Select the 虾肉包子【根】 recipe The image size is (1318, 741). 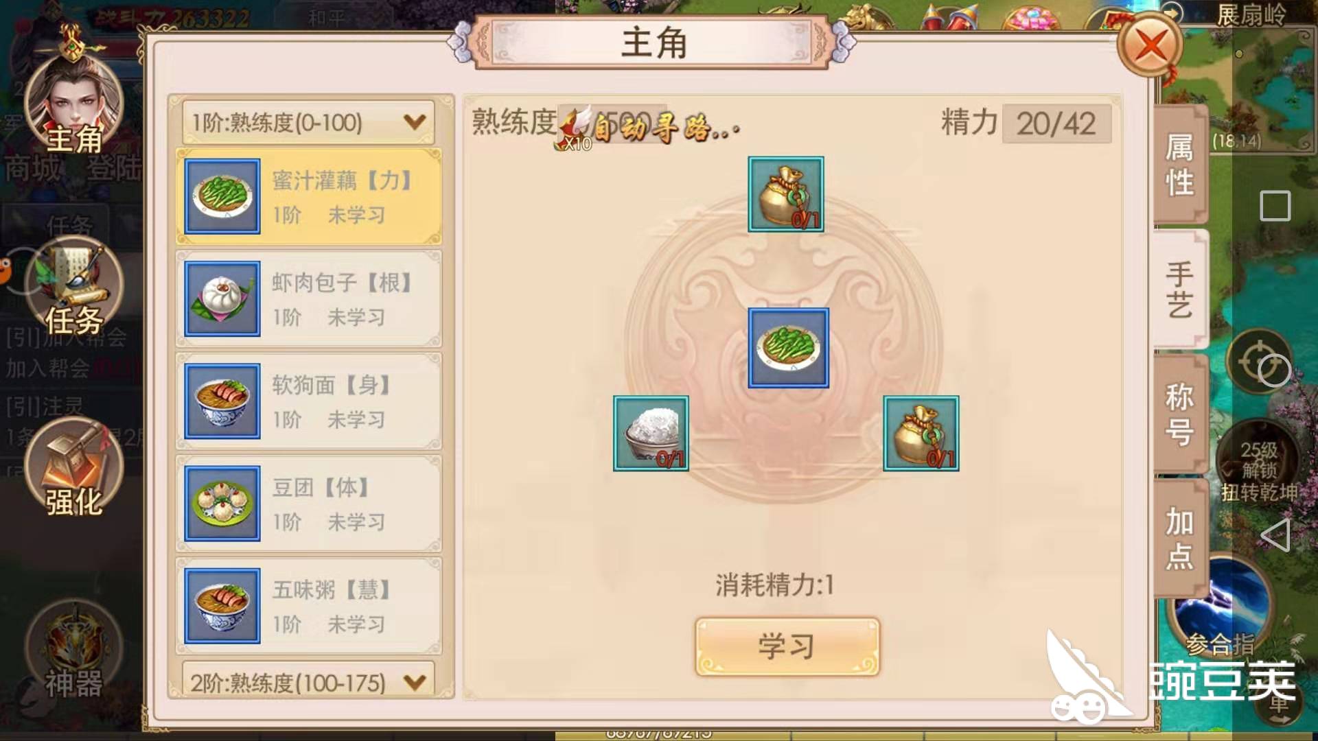[308, 299]
